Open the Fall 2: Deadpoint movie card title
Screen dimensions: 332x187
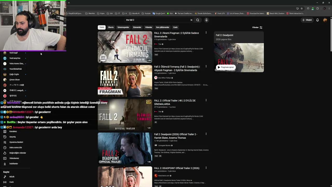(225, 35)
